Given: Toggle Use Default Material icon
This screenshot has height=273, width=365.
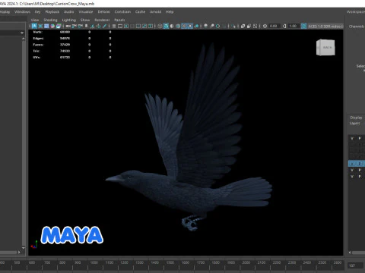Looking at the screenshot, I should (x=172, y=26).
